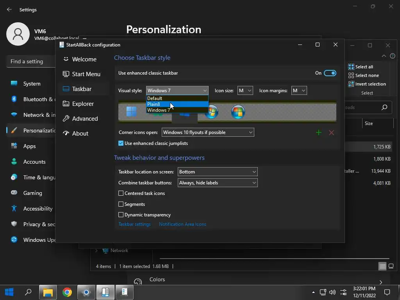Image resolution: width=400 pixels, height=300 pixels.
Task: Open the Start Menu section in StartAllBack
Action: (82, 74)
